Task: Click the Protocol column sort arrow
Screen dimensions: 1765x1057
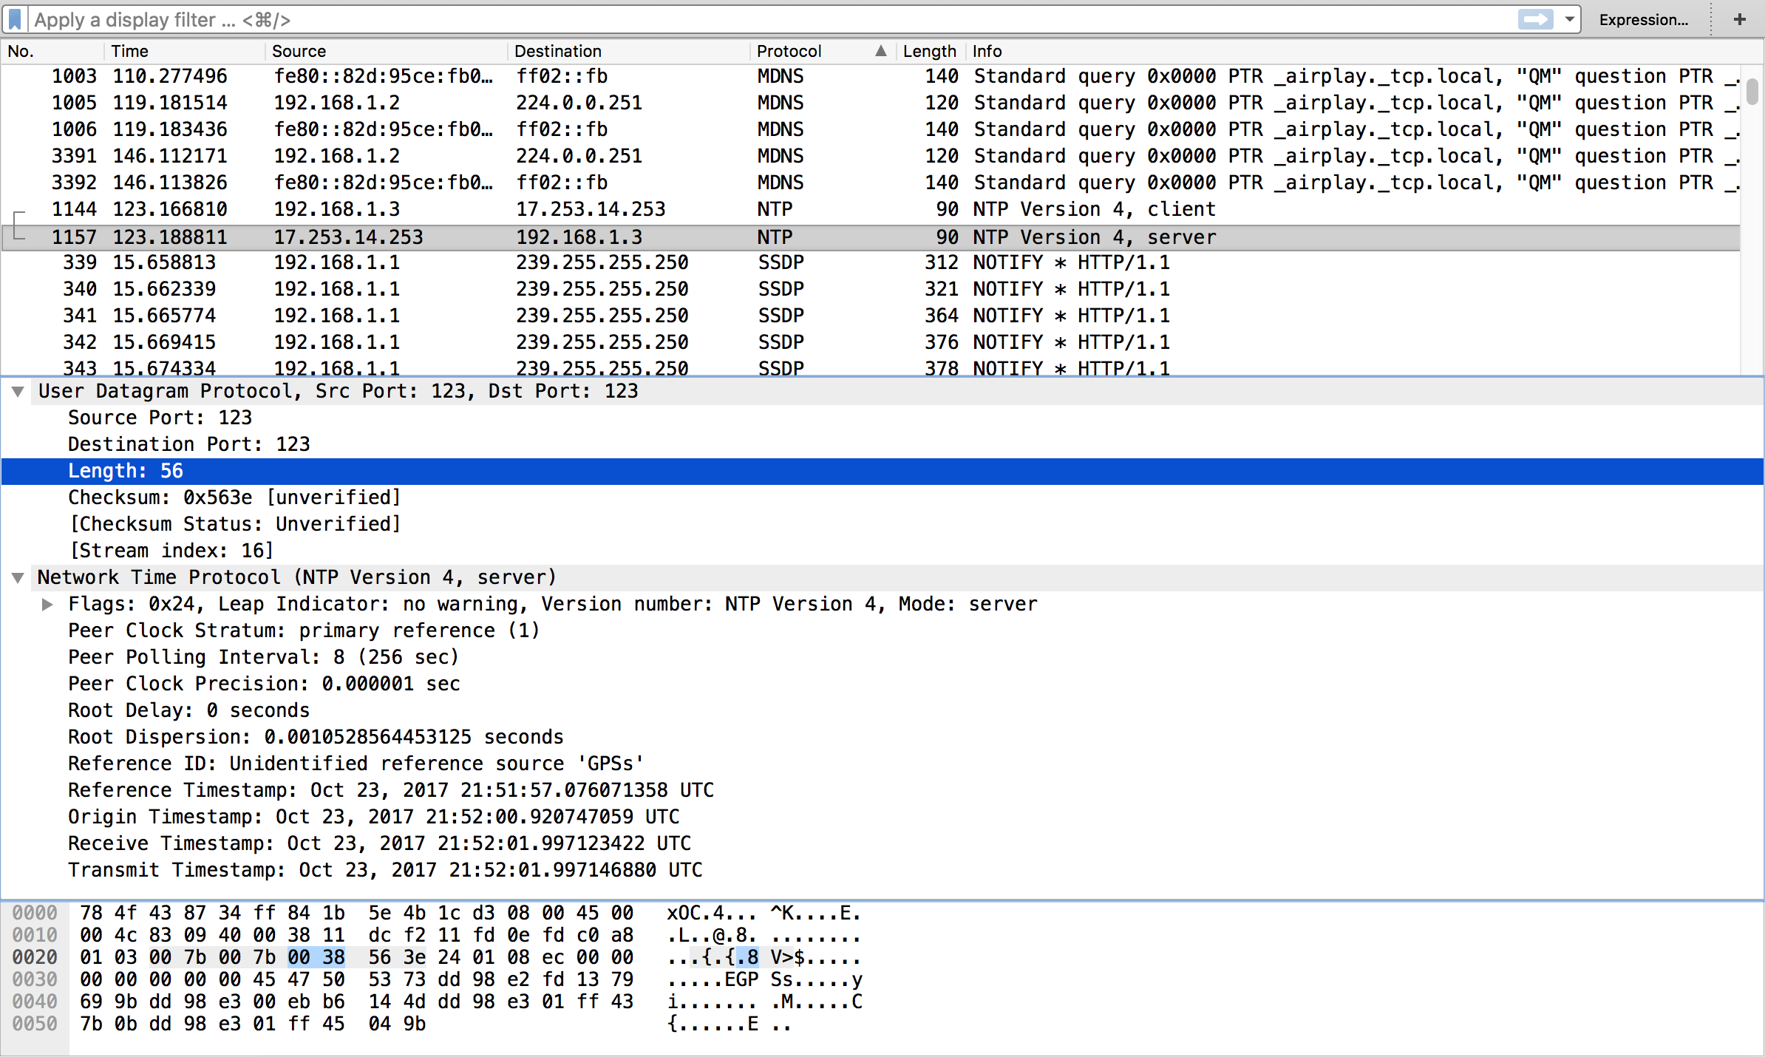Action: [x=880, y=51]
